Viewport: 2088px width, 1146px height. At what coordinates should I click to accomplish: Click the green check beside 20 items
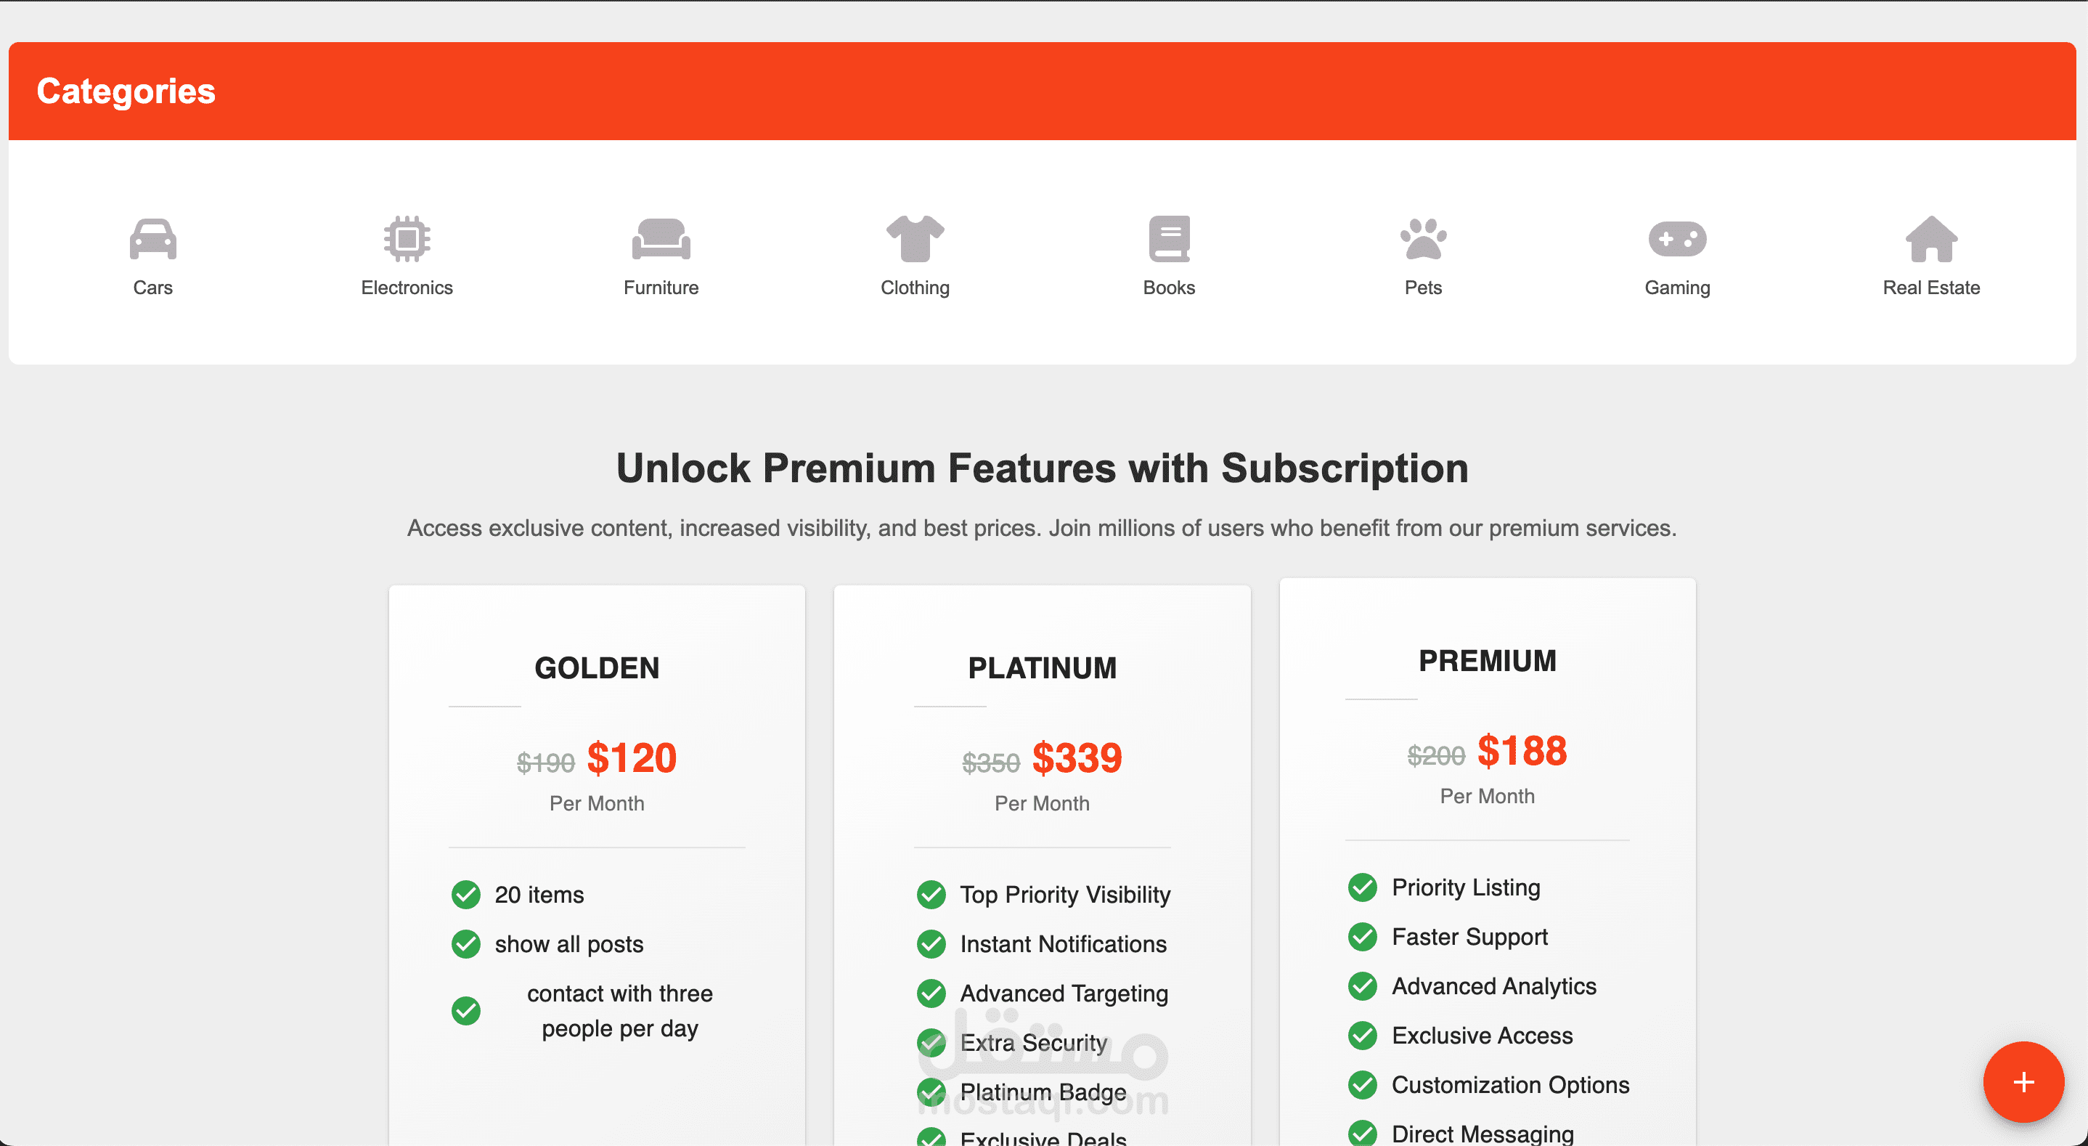(x=466, y=895)
